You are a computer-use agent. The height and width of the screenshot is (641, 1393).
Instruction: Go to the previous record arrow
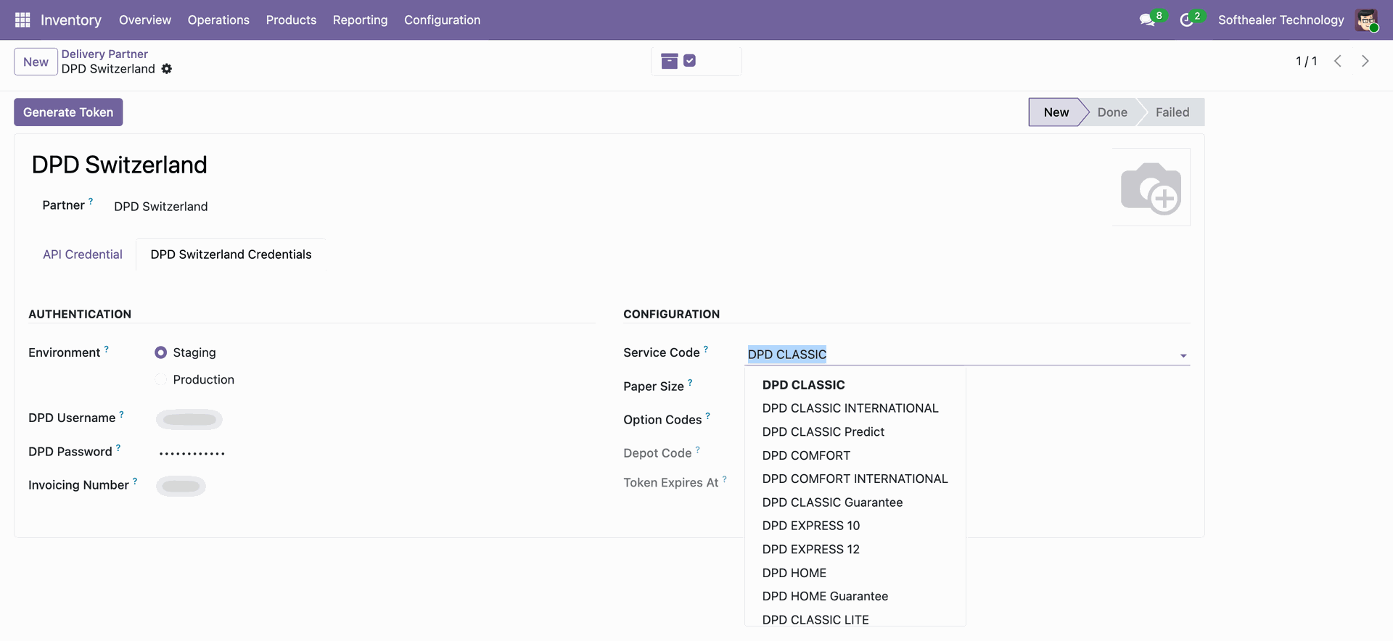(x=1338, y=62)
